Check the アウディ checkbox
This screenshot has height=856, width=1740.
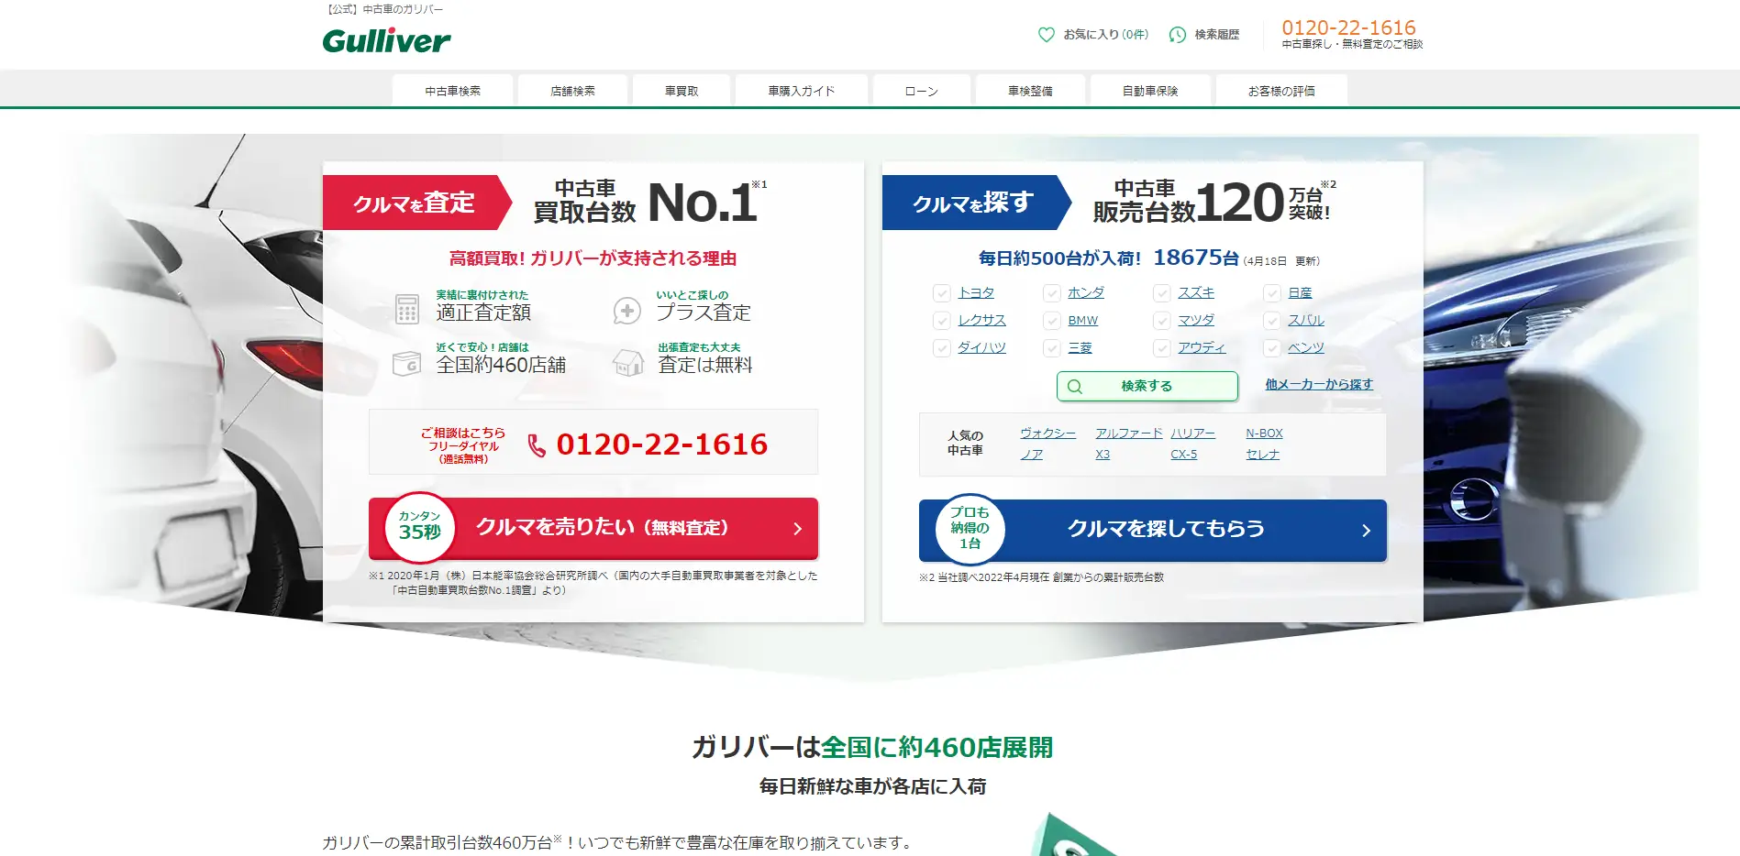[x=1161, y=348]
